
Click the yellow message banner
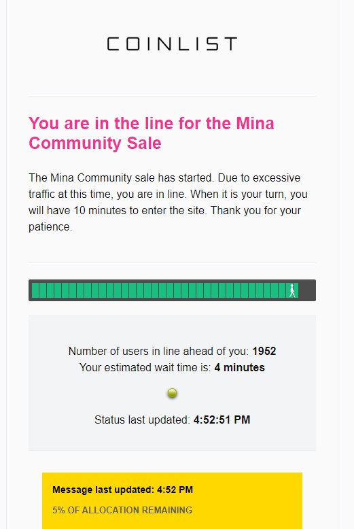173,500
